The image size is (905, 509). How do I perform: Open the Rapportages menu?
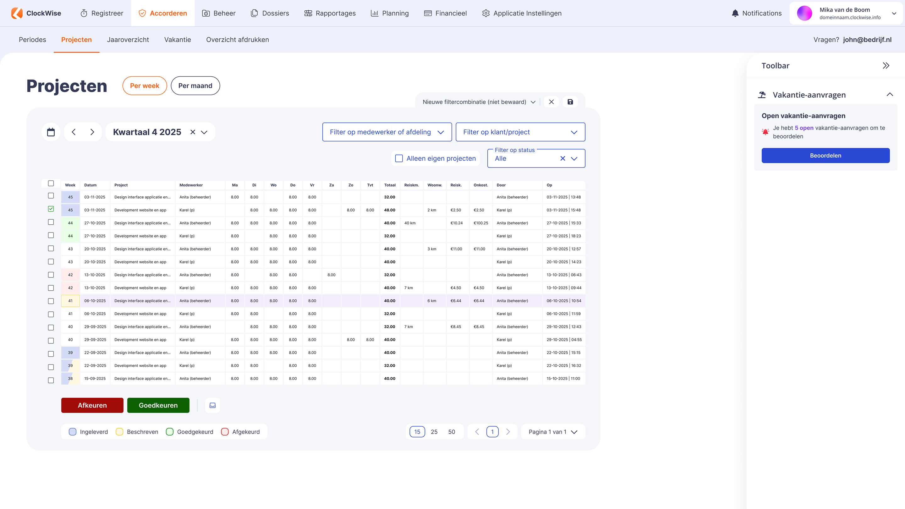330,13
